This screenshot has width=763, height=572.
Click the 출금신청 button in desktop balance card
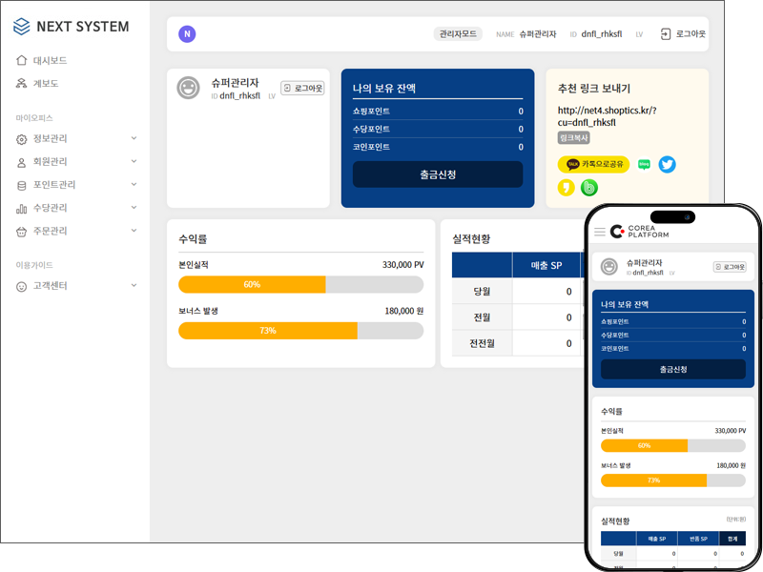point(438,174)
